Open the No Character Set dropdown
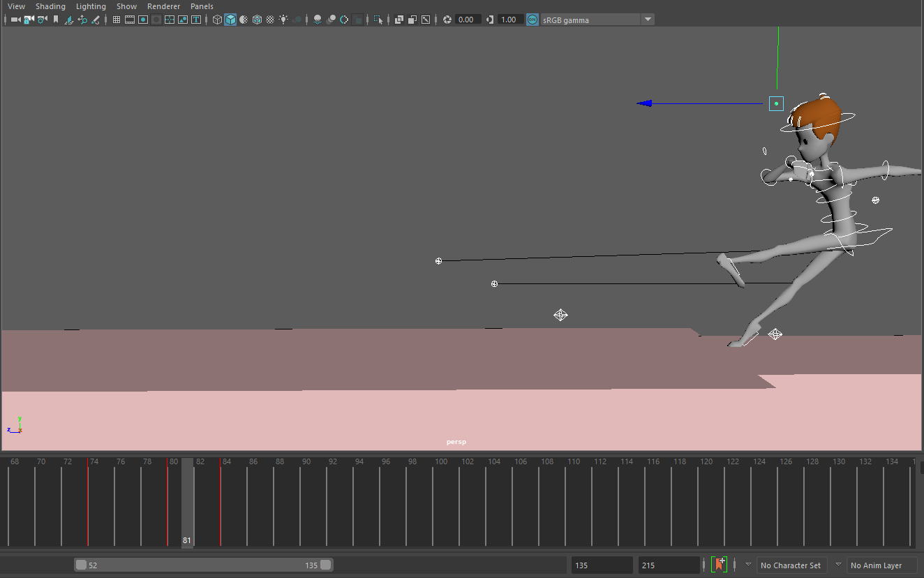924x578 pixels. tap(791, 565)
